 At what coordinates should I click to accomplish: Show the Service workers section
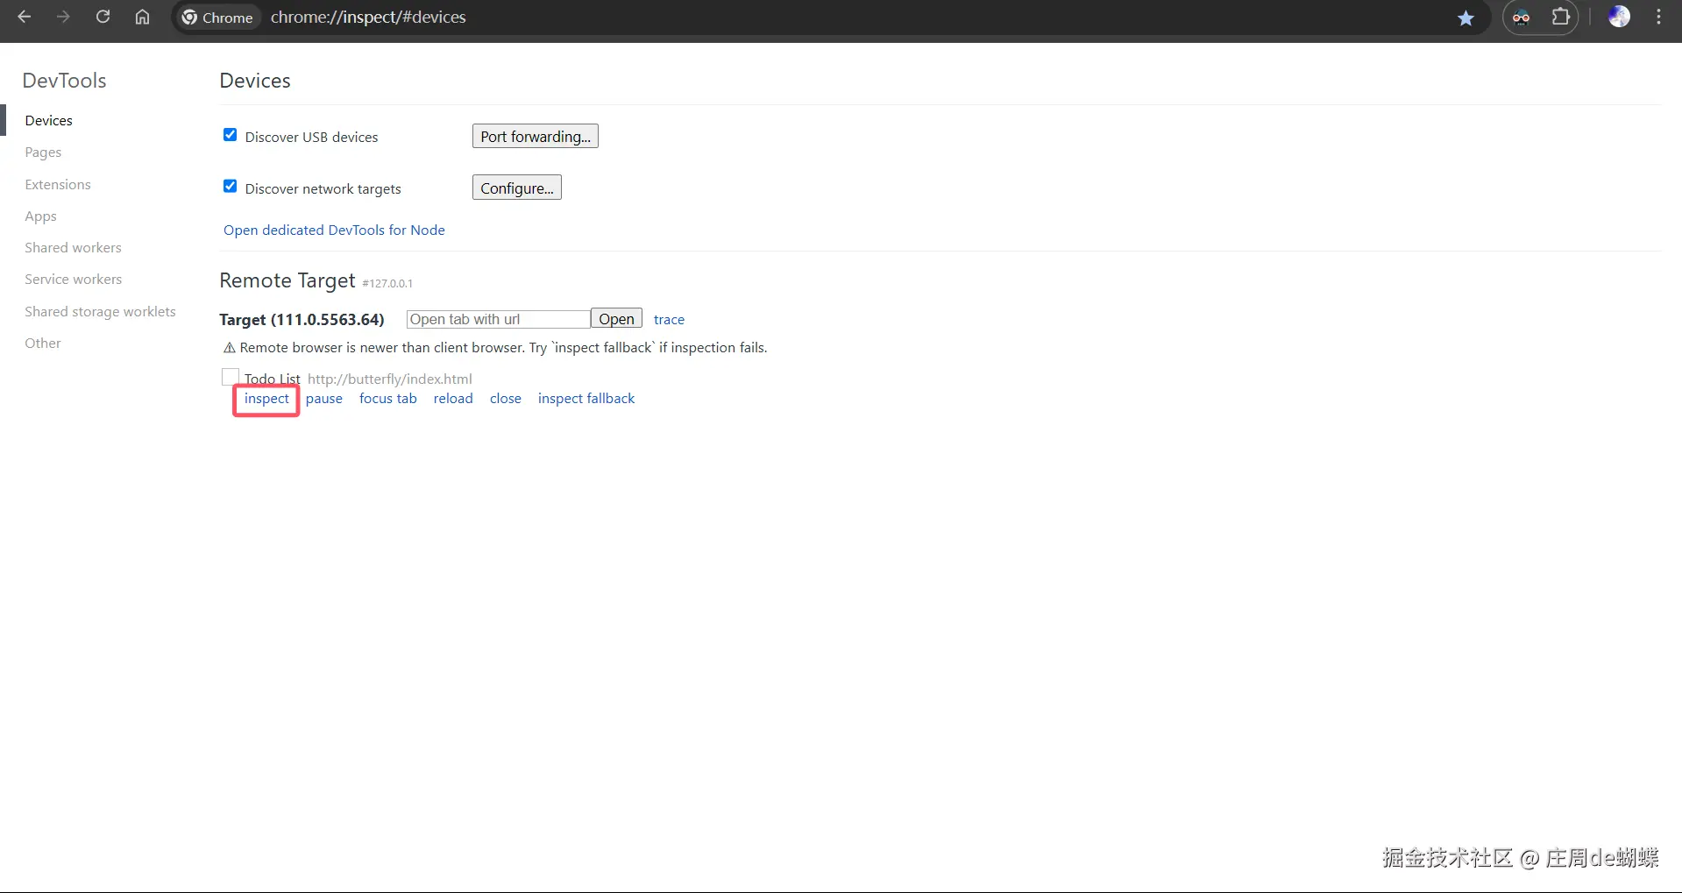tap(73, 280)
